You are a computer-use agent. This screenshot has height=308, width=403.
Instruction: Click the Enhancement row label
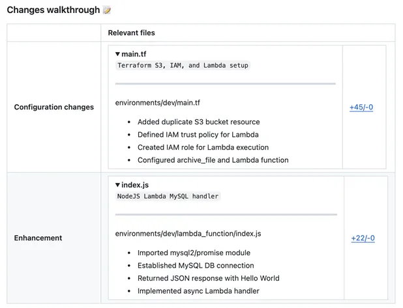(38, 238)
